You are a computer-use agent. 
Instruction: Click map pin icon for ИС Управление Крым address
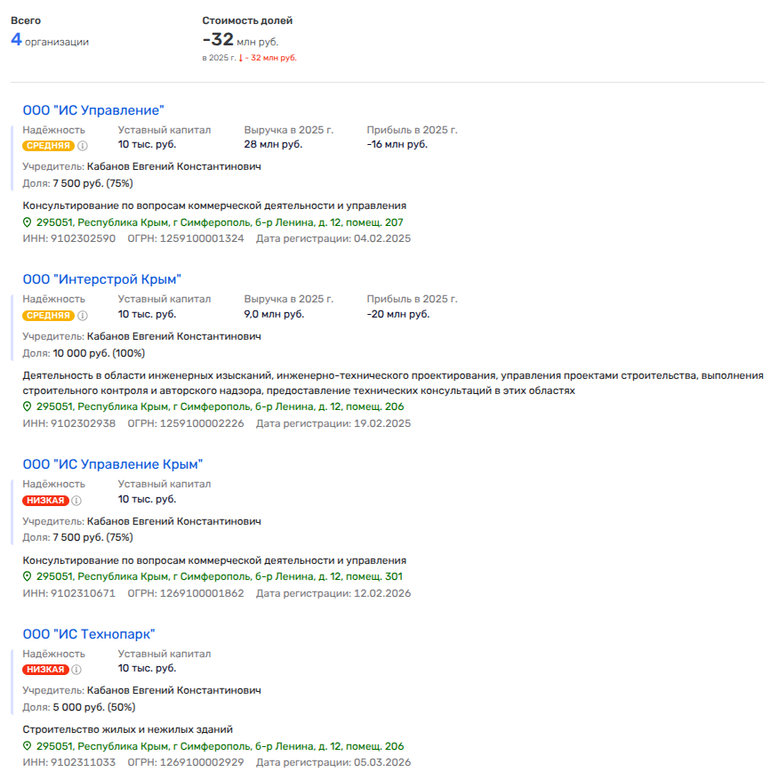[x=28, y=576]
